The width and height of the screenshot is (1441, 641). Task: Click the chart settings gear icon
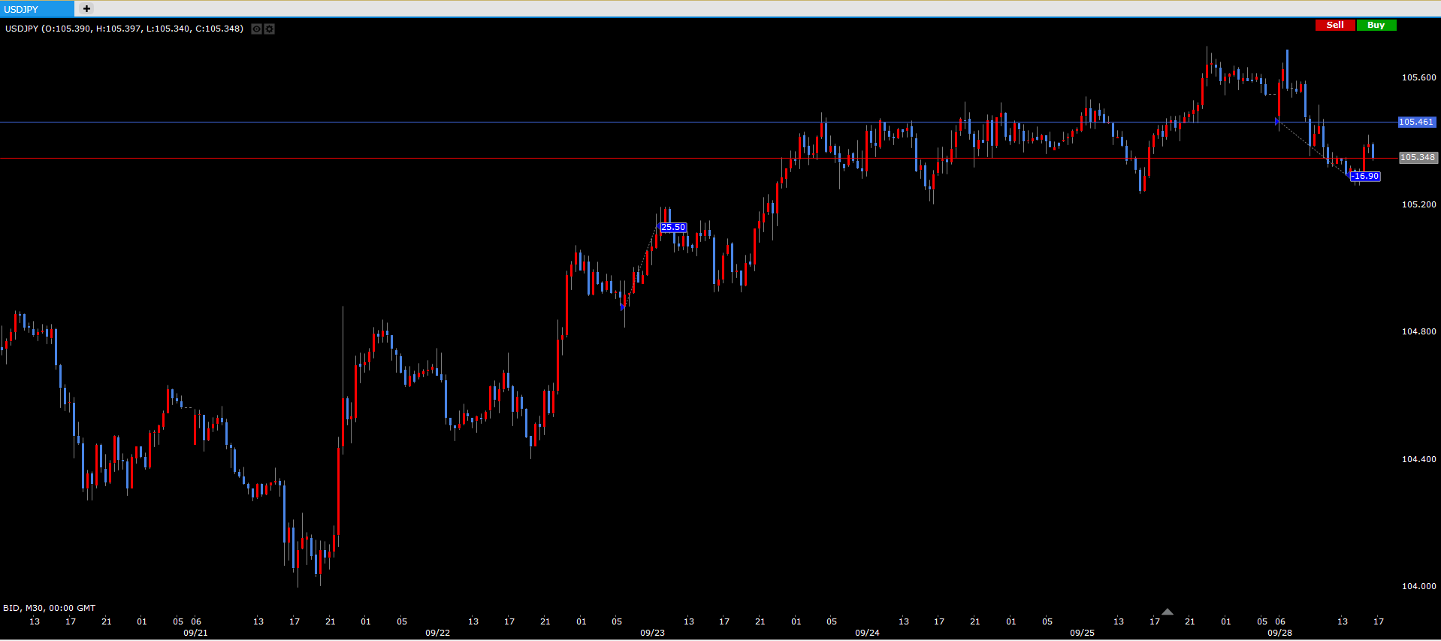coord(270,29)
